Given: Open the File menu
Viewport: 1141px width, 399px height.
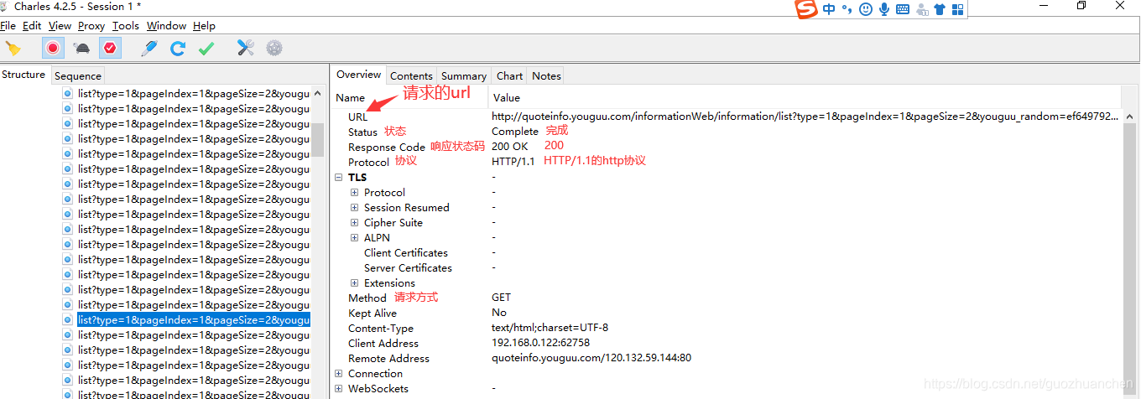Looking at the screenshot, I should [x=8, y=26].
